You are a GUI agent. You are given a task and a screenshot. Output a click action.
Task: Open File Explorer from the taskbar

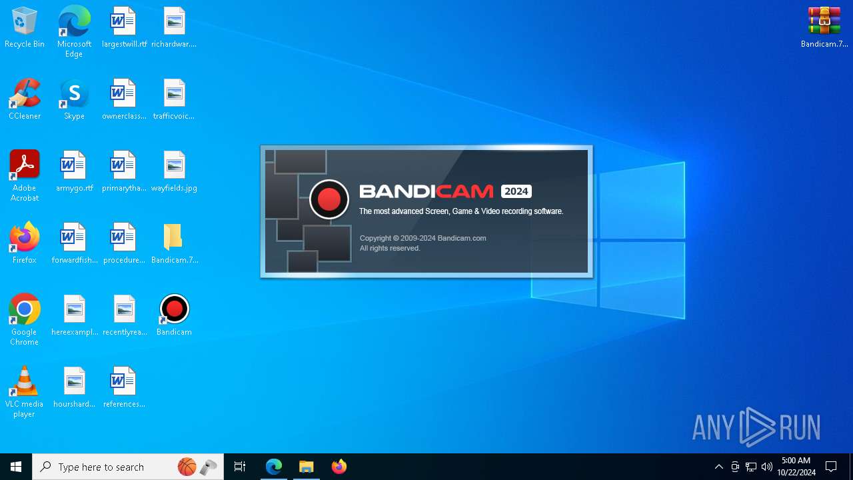[x=307, y=467]
